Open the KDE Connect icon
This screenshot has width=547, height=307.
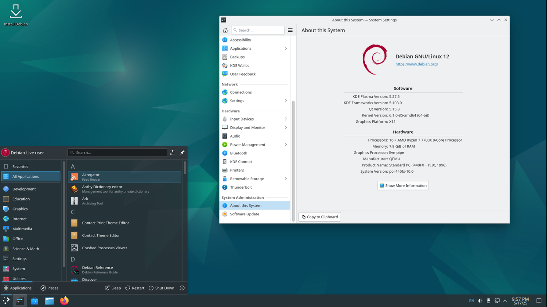coord(225,162)
